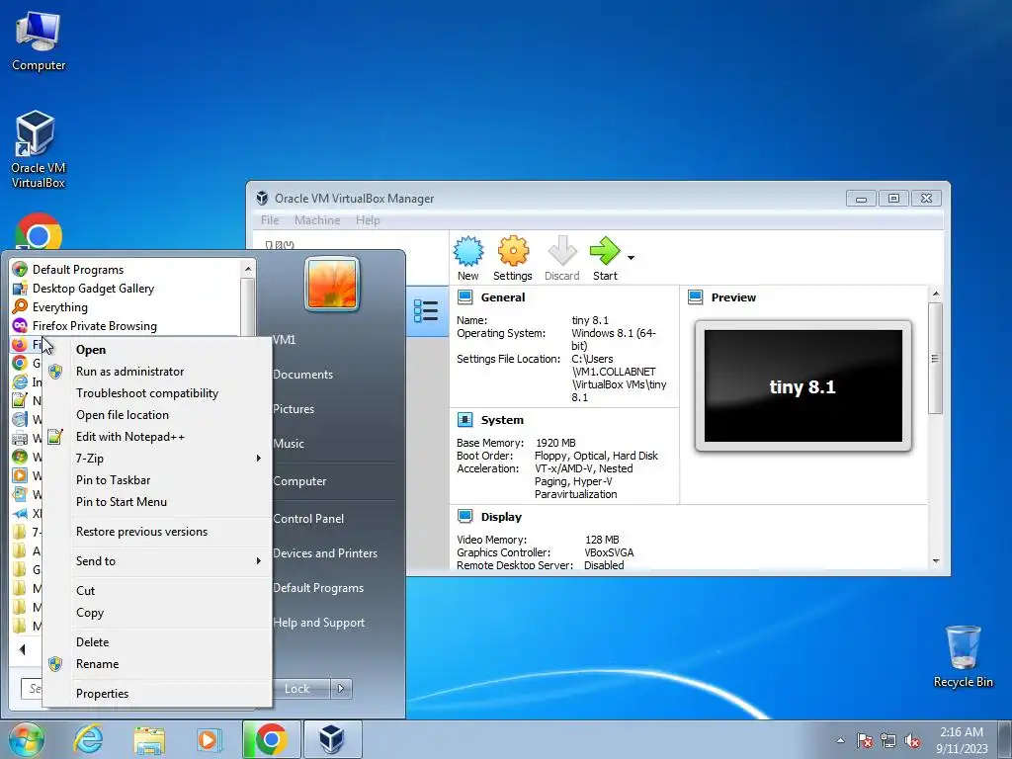Open VM1 user folder link

tap(284, 340)
